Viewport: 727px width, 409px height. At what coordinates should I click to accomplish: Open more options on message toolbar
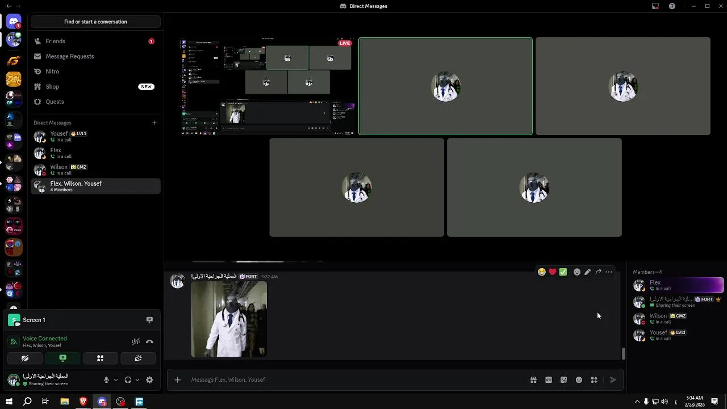coord(609,272)
